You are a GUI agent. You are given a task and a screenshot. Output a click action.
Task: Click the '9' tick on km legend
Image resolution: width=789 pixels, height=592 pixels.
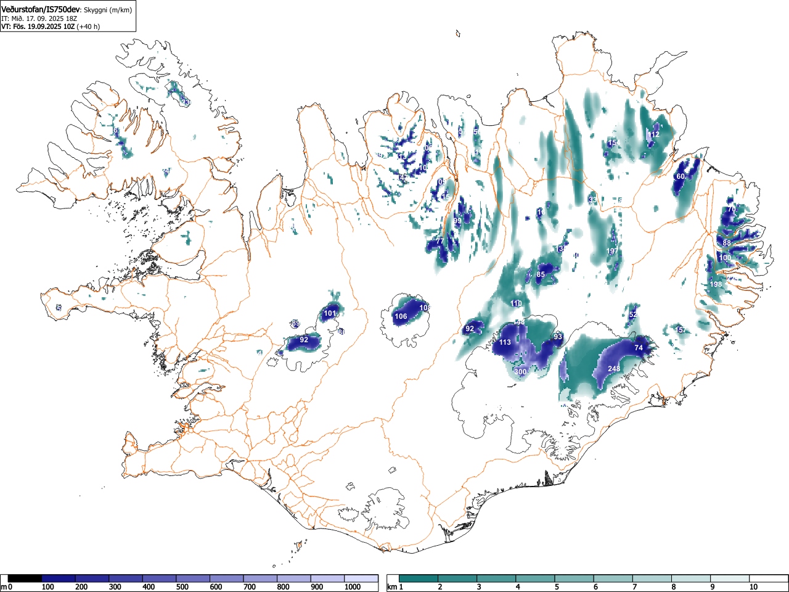(x=711, y=587)
